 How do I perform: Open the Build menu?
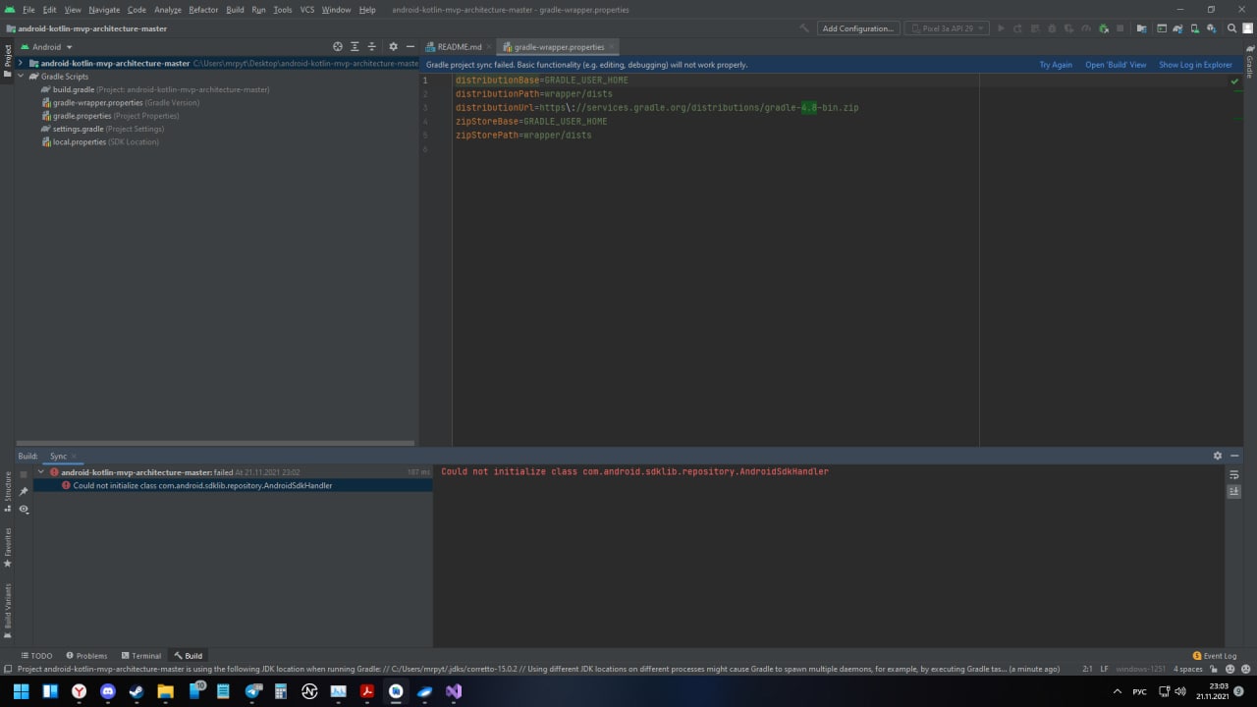[235, 9]
